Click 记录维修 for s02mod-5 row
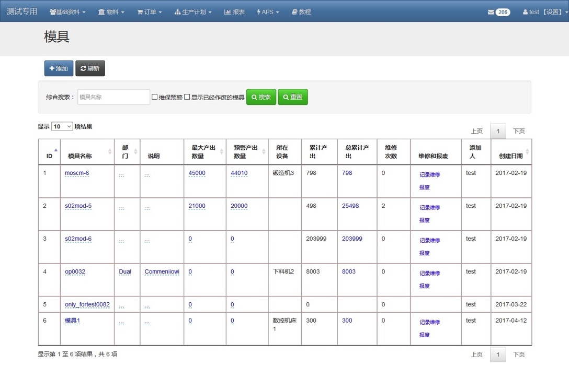 click(x=429, y=208)
